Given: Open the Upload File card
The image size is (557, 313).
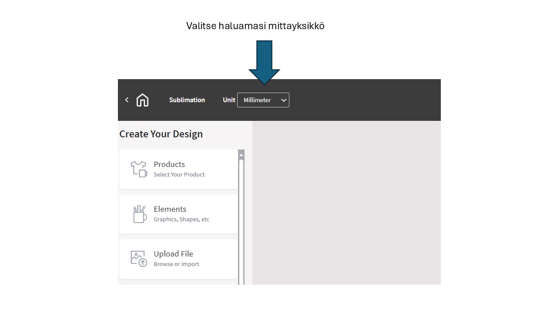Looking at the screenshot, I should click(178, 259).
